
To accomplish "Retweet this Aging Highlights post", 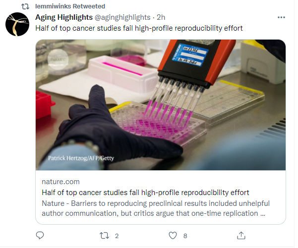I will (105, 236).
